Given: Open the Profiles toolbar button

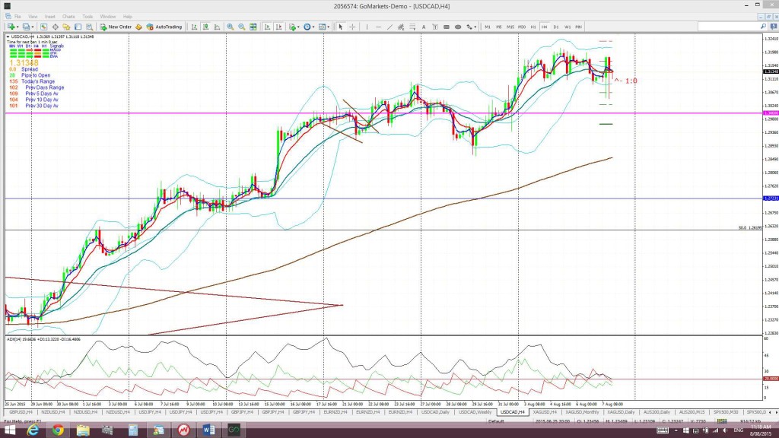Looking at the screenshot, I should (x=27, y=27).
